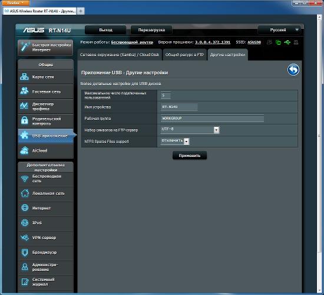Click firmware version link in header
Screen dimensions: 324x295
click(213, 42)
